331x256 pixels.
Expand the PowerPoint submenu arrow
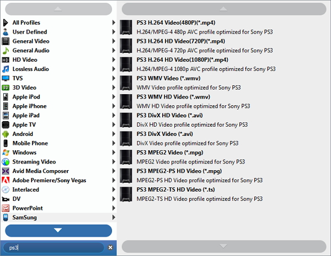[x=114, y=208]
